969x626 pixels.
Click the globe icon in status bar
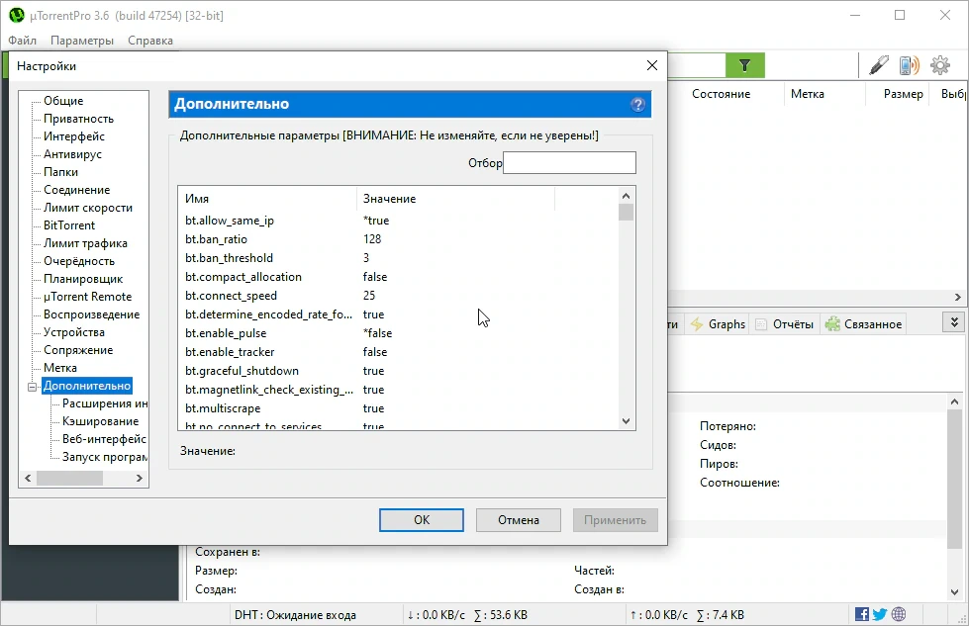point(899,614)
